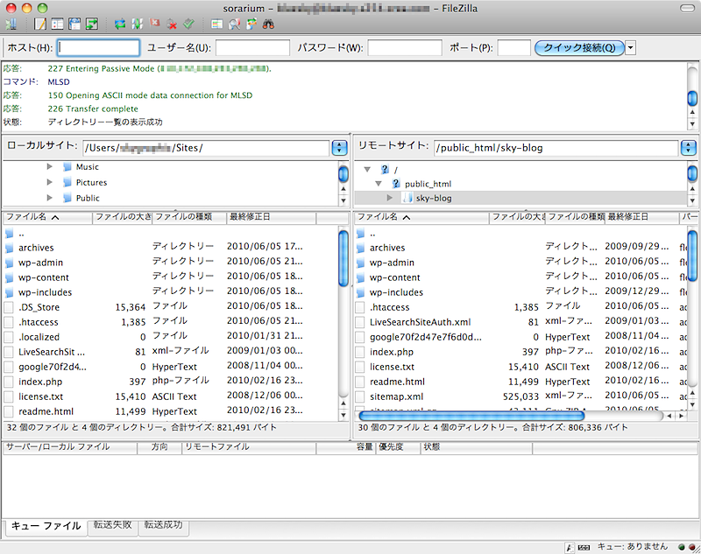Click the wp-admin folder icon in remote pane
This screenshot has height=554, width=701.
361,263
